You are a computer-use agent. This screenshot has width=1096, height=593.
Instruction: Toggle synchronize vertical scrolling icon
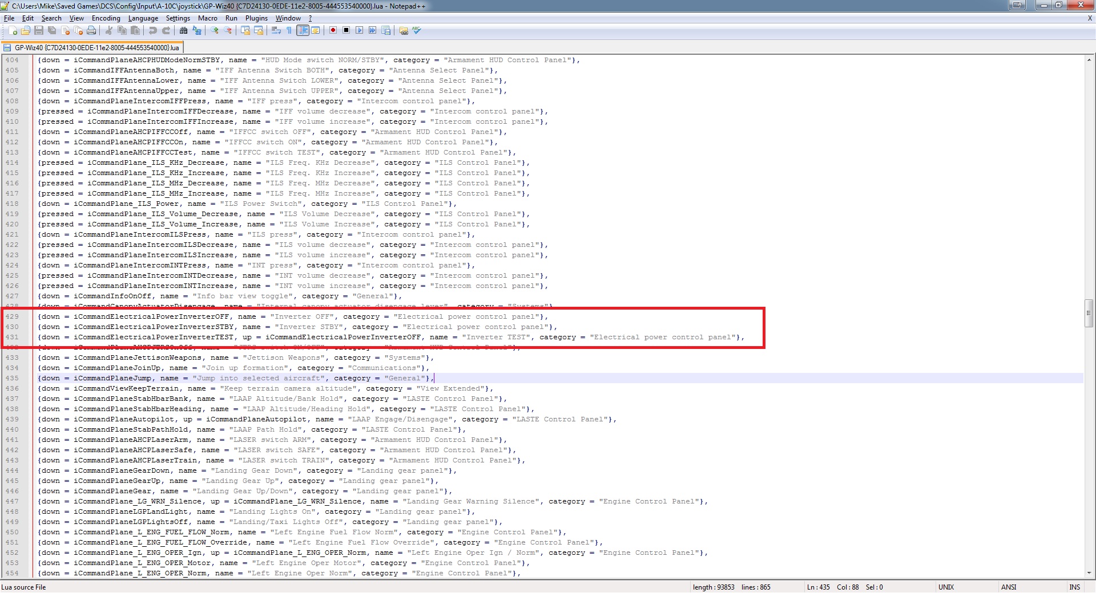[245, 30]
